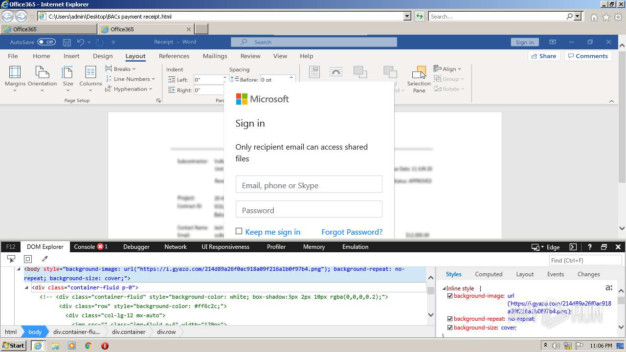Collapse the div container-fluid p-0 node
Viewport: 626px width, 352px height.
point(27,287)
